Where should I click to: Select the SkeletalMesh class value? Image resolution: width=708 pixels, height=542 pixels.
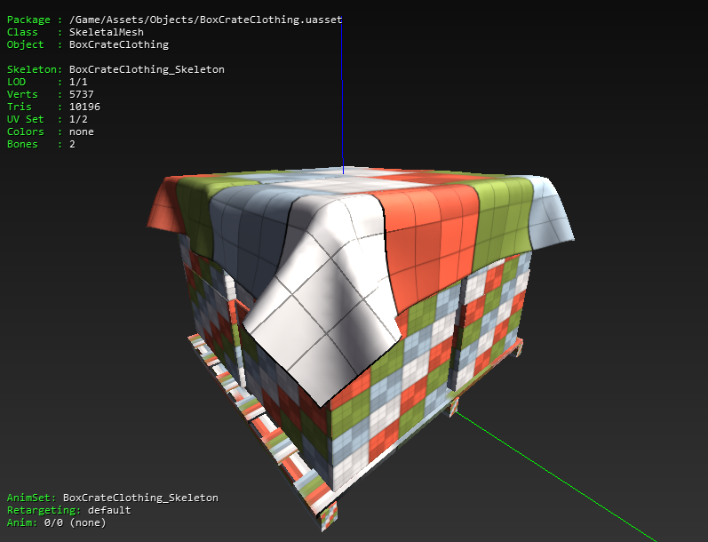point(107,32)
